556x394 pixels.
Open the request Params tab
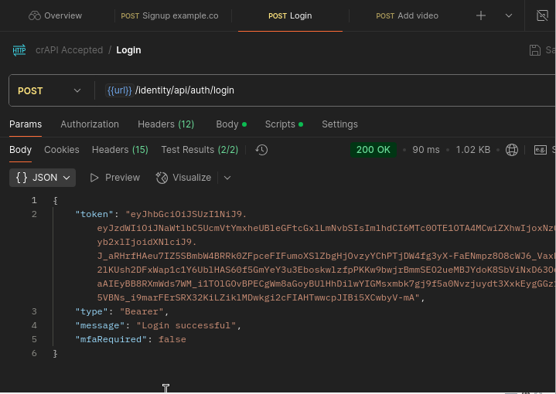26,124
